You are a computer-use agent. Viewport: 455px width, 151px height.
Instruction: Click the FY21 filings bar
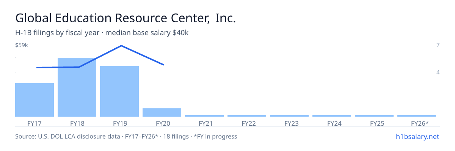pyautogui.click(x=204, y=116)
